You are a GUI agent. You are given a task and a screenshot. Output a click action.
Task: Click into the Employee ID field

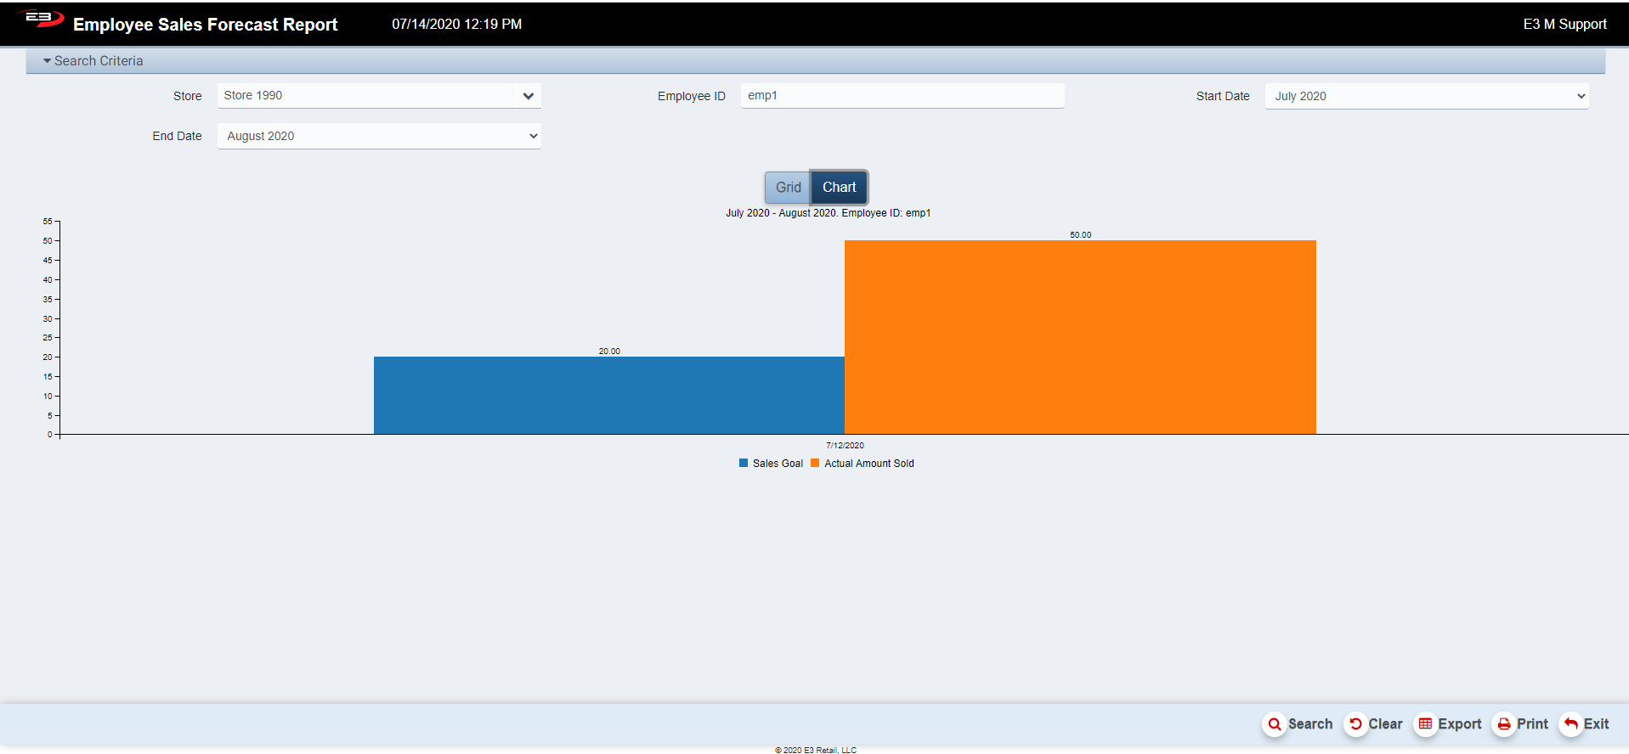click(902, 96)
